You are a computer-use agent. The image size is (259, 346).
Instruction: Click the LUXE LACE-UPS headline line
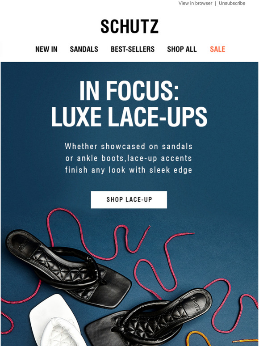point(129,117)
